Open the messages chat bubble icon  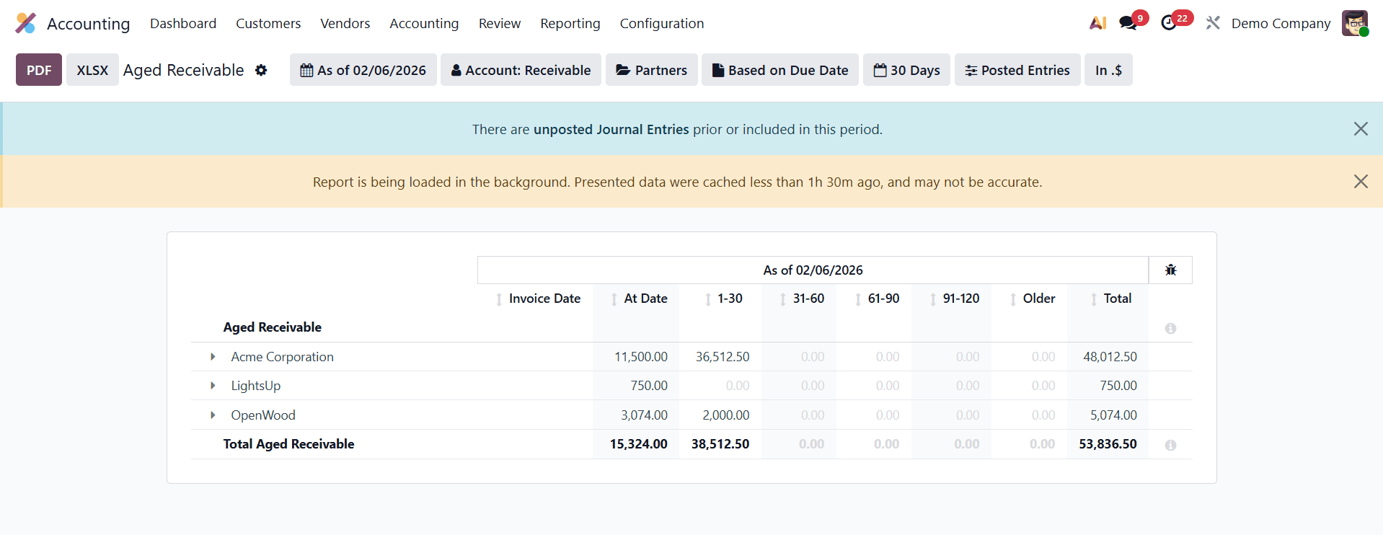pyautogui.click(x=1128, y=23)
